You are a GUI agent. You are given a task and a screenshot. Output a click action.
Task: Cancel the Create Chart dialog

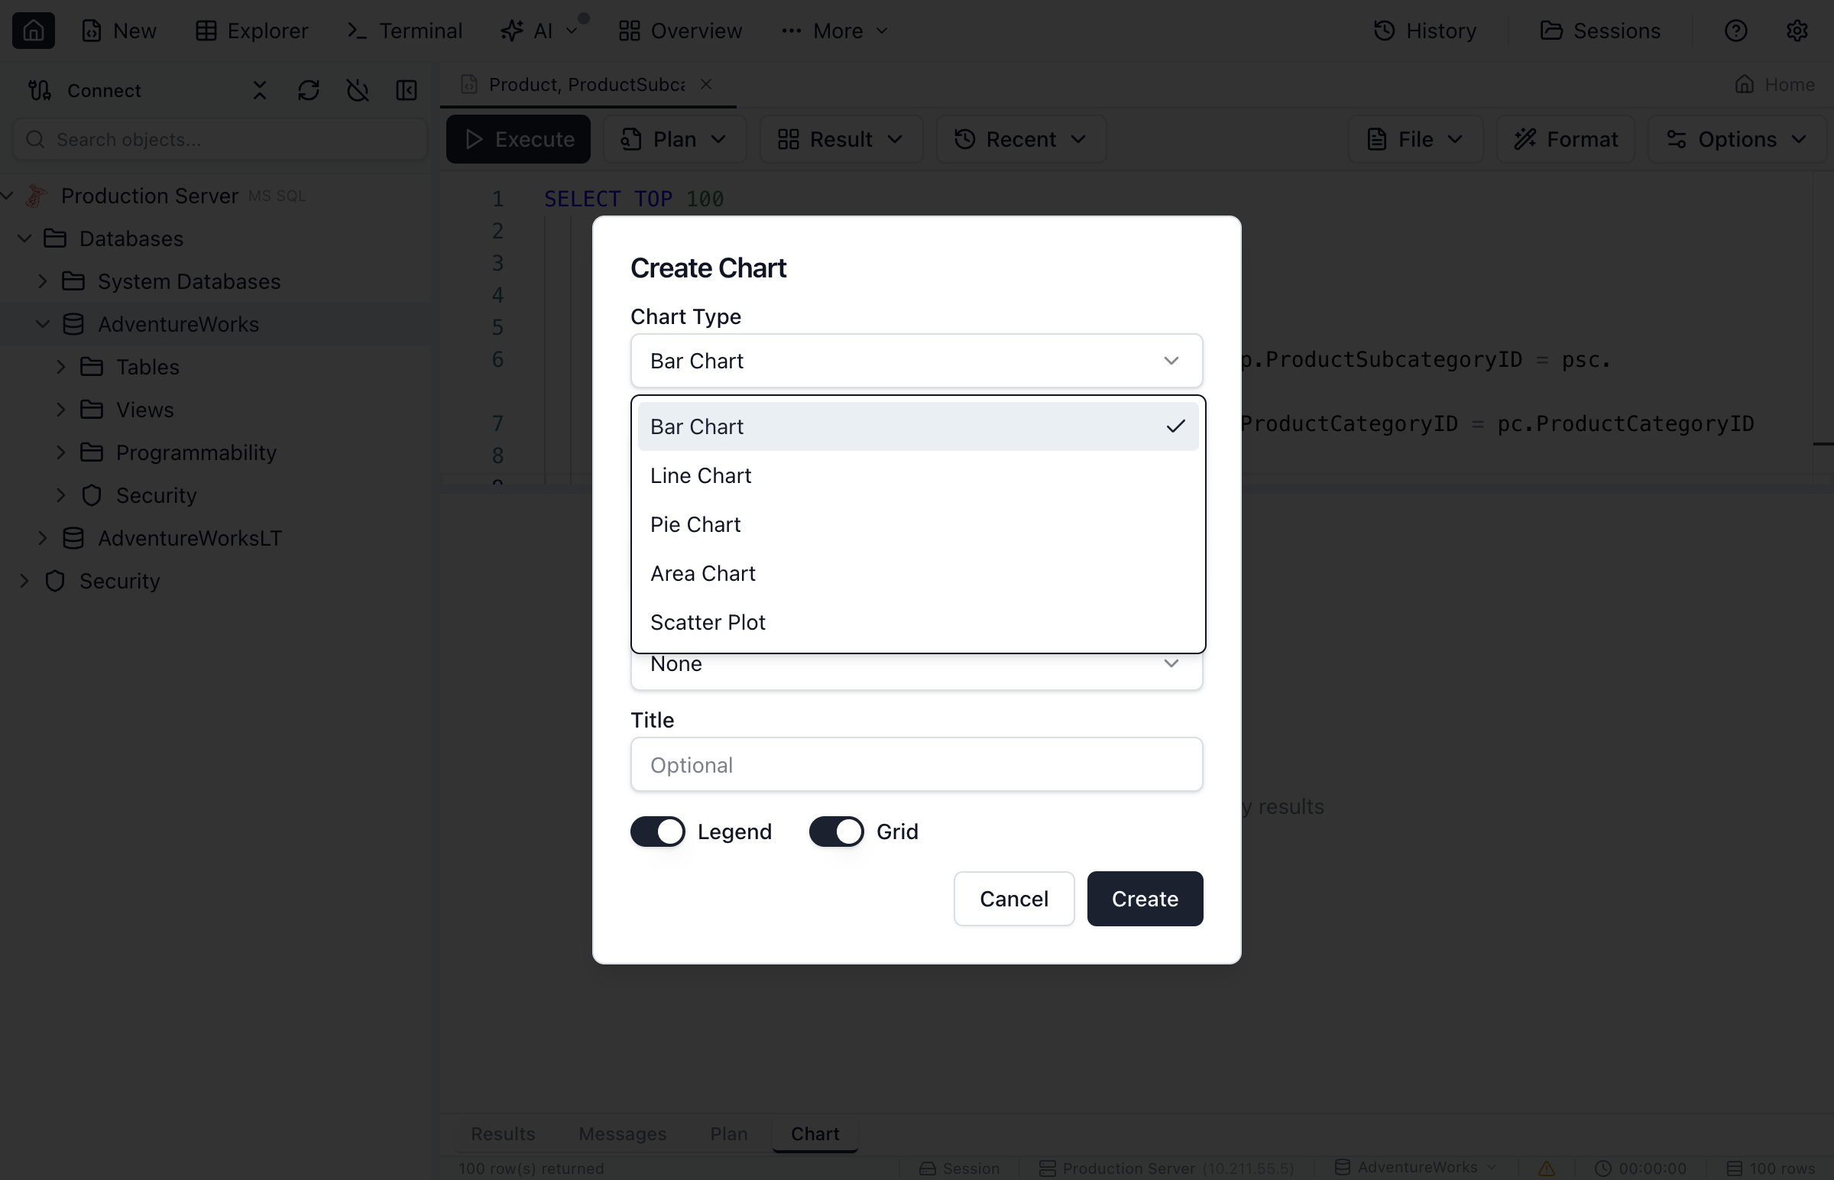click(1013, 898)
